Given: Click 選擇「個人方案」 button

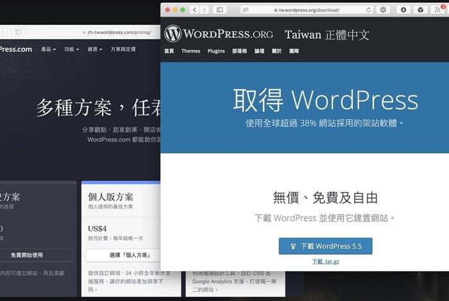Looking at the screenshot, I should pyautogui.click(x=123, y=255).
